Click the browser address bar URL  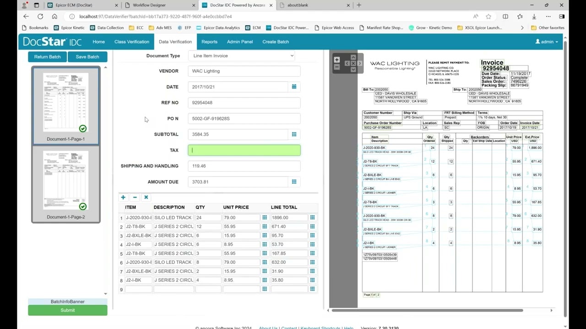pyautogui.click(x=155, y=16)
